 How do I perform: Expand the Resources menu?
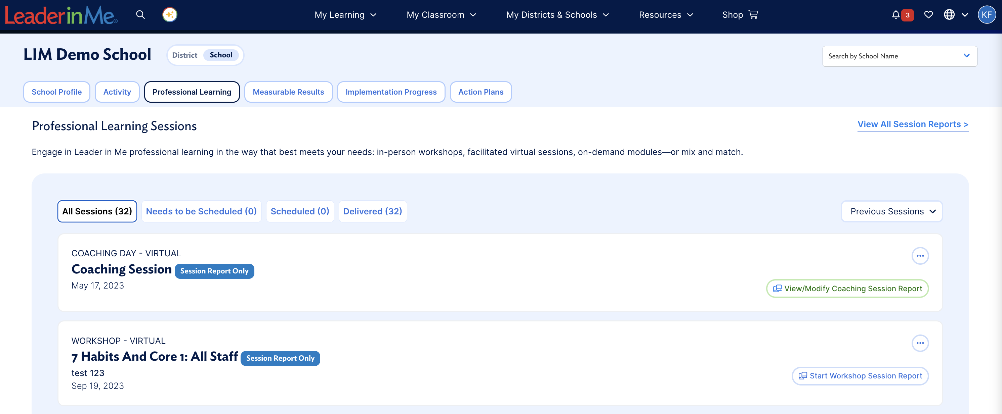coord(666,15)
